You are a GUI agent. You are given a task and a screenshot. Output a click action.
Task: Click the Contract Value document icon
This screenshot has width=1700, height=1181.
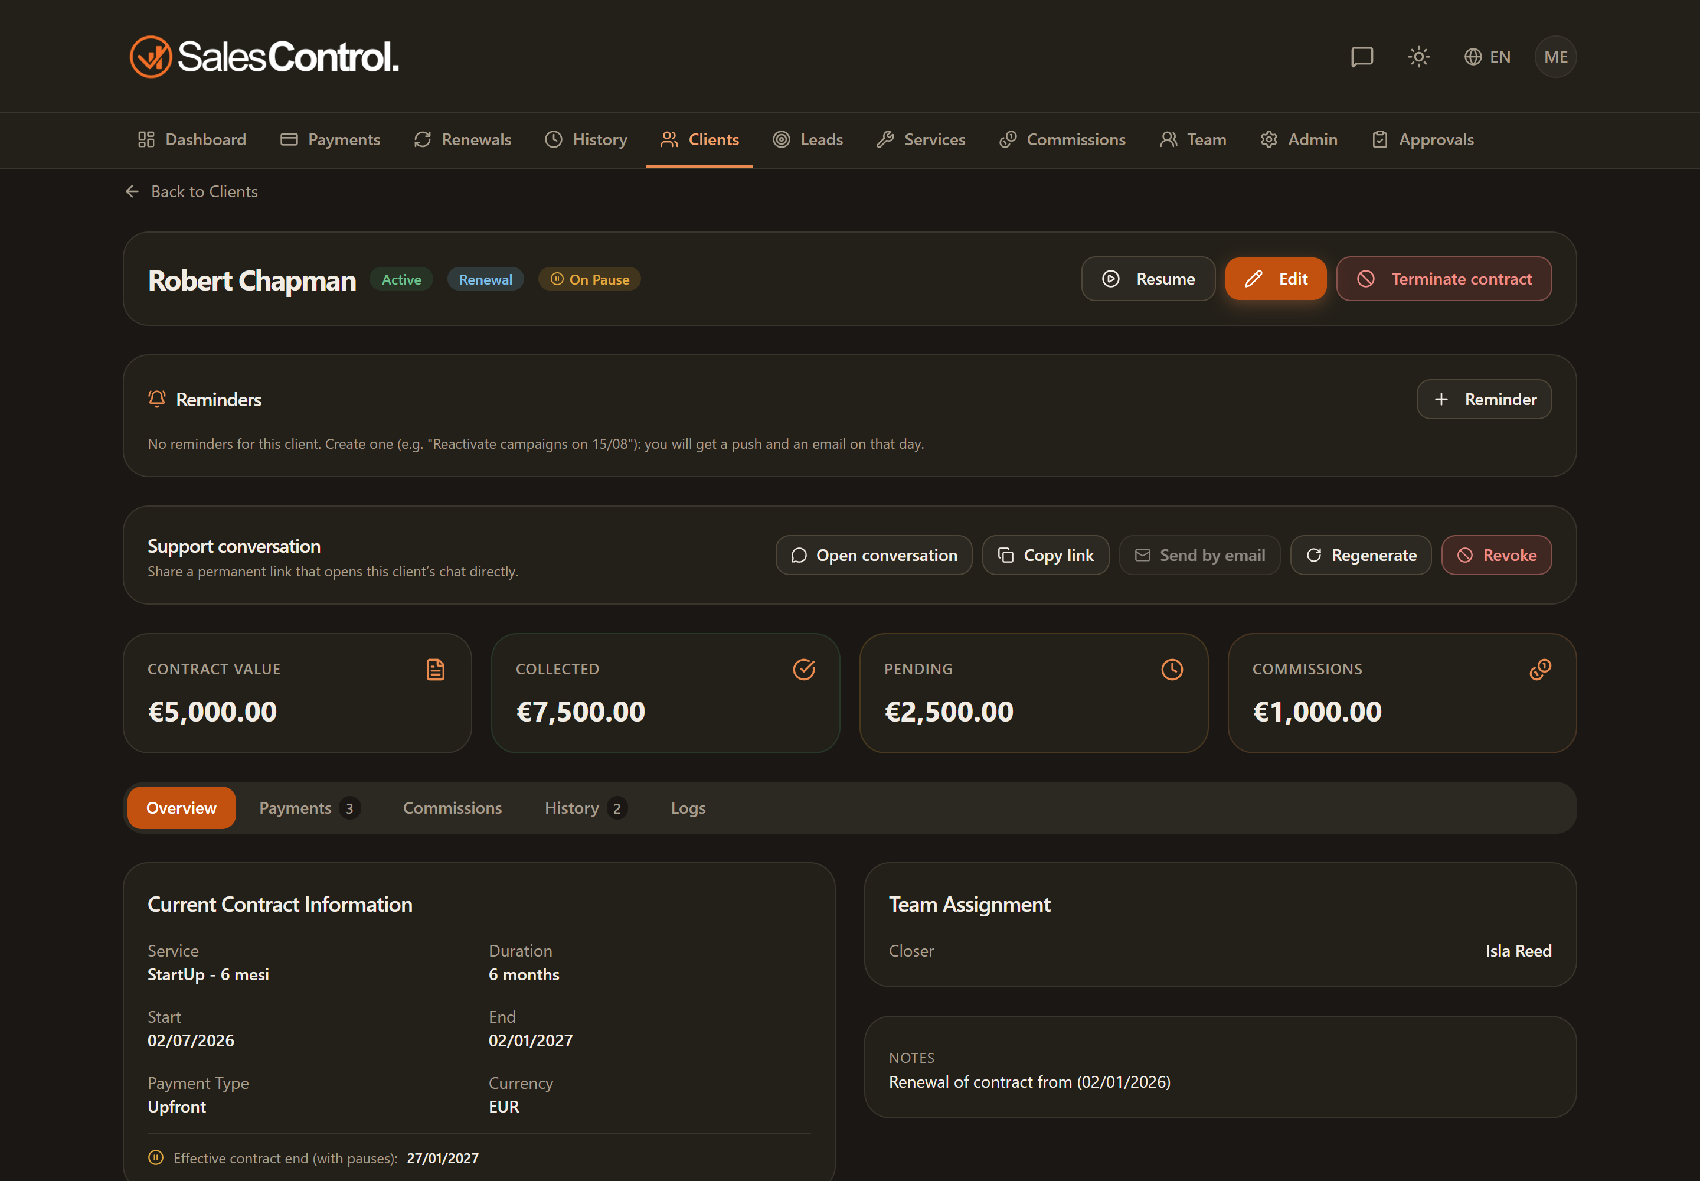click(435, 670)
